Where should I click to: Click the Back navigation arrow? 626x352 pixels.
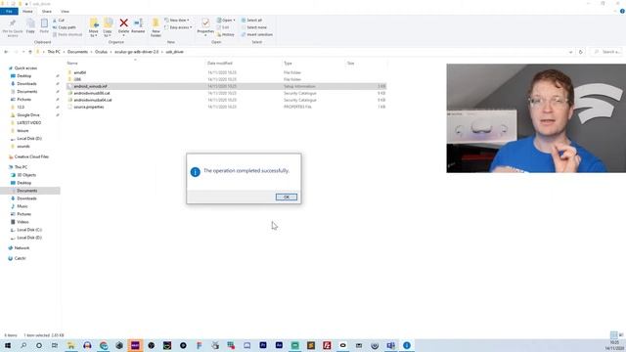pos(6,52)
